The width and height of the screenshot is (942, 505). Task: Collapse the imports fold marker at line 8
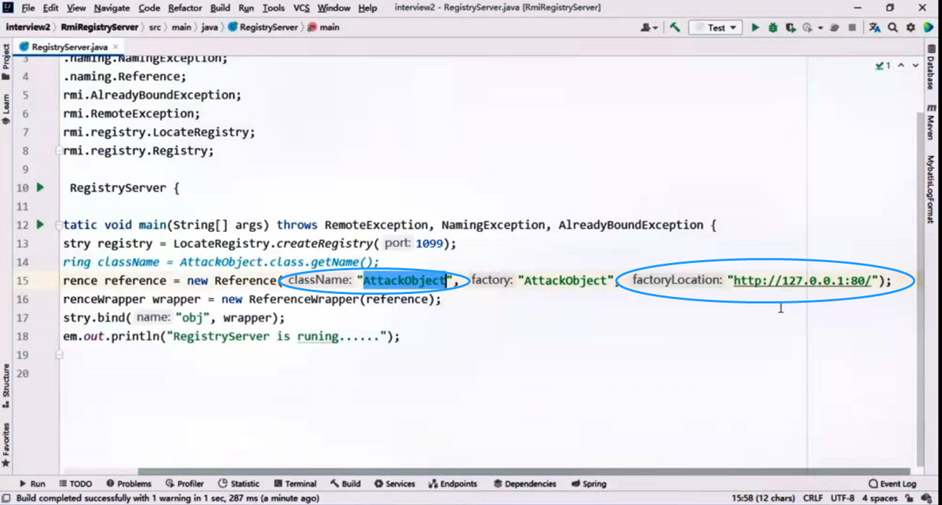click(x=59, y=151)
